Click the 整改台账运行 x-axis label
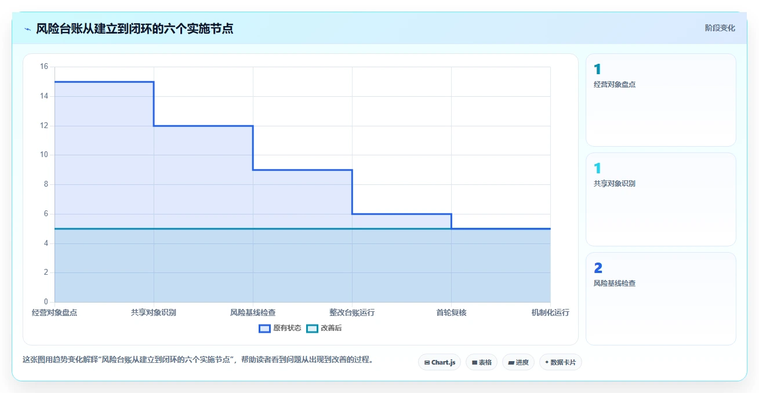Screen dimensions: 759x393 352,312
